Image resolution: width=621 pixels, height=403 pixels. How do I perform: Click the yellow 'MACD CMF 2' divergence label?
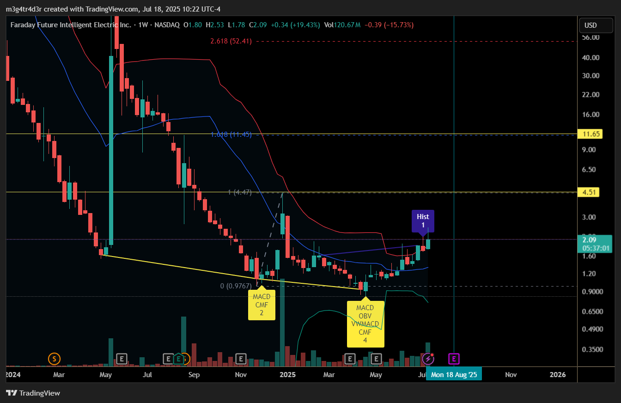coord(262,305)
